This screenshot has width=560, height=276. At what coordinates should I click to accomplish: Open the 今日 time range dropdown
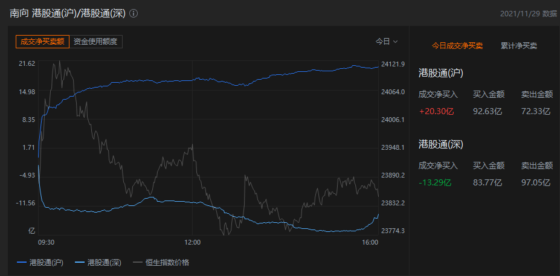point(387,42)
